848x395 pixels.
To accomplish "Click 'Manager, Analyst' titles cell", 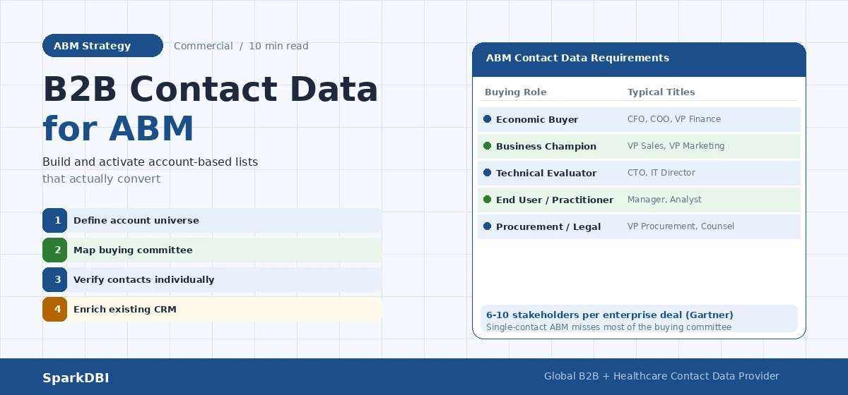I will pos(664,200).
